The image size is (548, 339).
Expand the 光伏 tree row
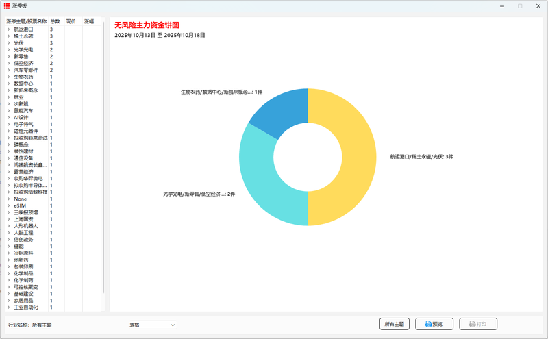(x=9, y=43)
